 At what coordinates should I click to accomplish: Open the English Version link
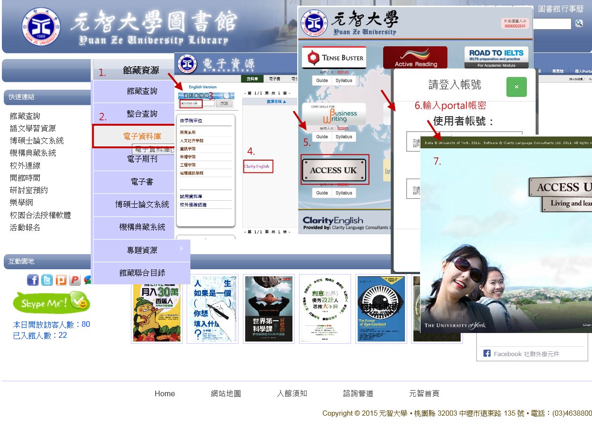pyautogui.click(x=203, y=87)
